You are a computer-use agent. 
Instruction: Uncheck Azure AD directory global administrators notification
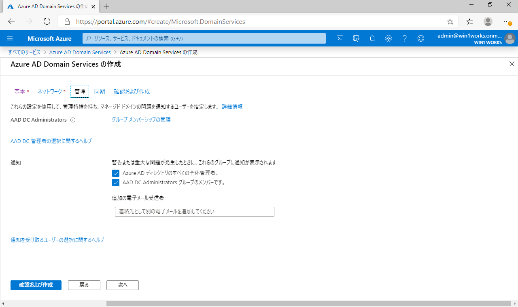pyautogui.click(x=116, y=173)
